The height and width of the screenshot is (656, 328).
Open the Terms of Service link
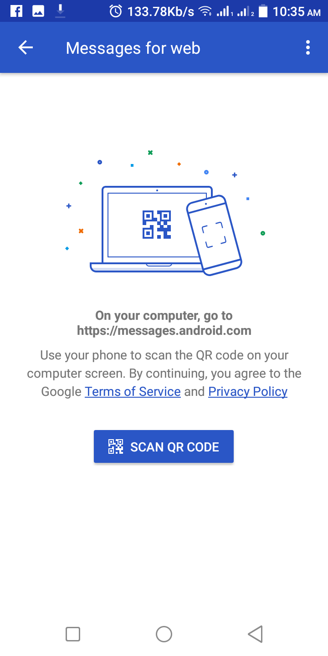133,392
